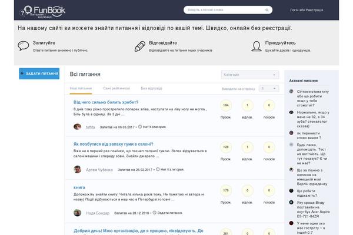The height and width of the screenshot is (235, 353).
Task: Open active question як перенести слово вишня
Action: tap(309, 135)
